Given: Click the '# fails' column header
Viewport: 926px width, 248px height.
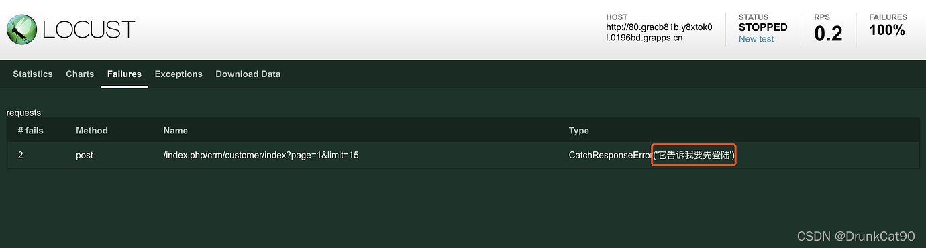Looking at the screenshot, I should [x=30, y=131].
